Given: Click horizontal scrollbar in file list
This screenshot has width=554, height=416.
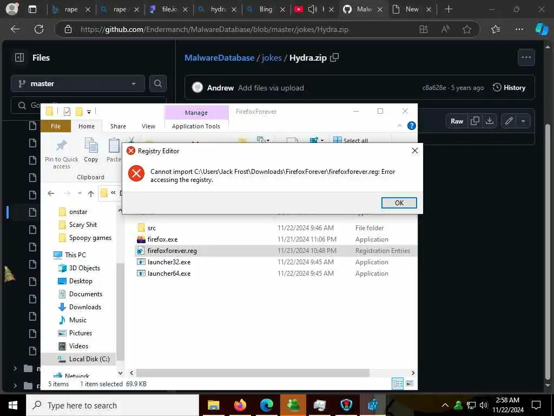Looking at the screenshot, I should [x=253, y=373].
